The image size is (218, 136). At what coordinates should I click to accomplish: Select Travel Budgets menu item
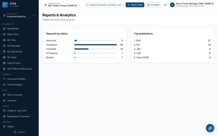point(19,85)
